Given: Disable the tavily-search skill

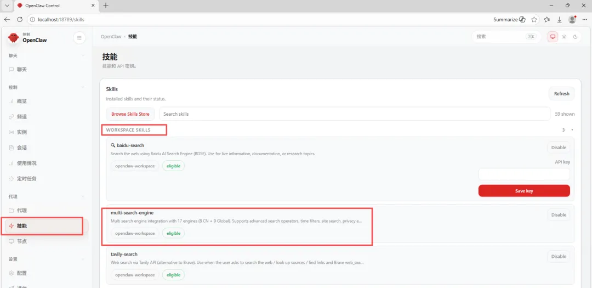Looking at the screenshot, I should tap(559, 256).
